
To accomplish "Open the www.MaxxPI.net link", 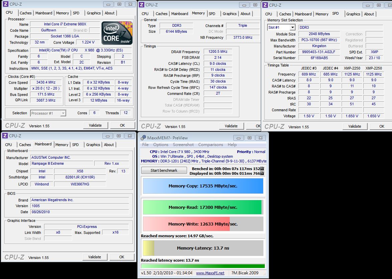I will pos(210,273).
